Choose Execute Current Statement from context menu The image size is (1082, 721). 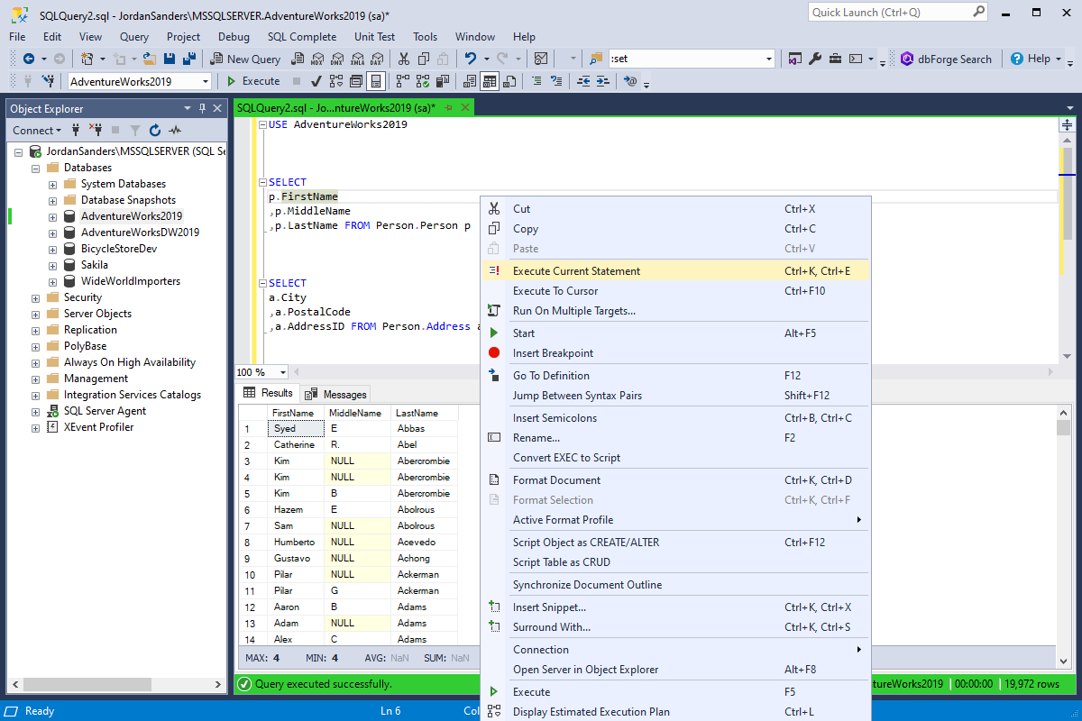pos(576,270)
